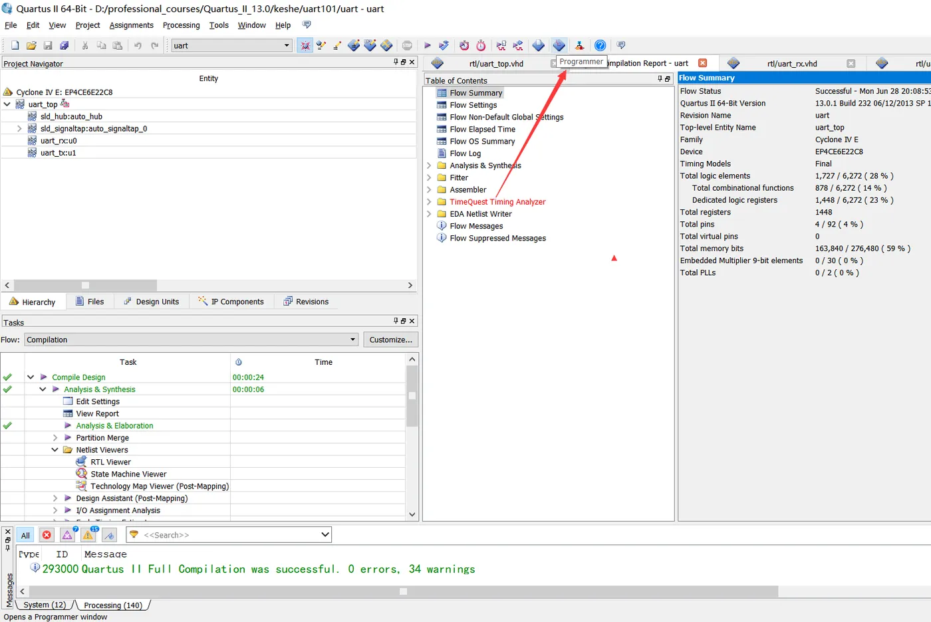This screenshot has height=622, width=931.
Task: Switch to the rtl/uart_rx.vhd tab
Action: coord(791,64)
